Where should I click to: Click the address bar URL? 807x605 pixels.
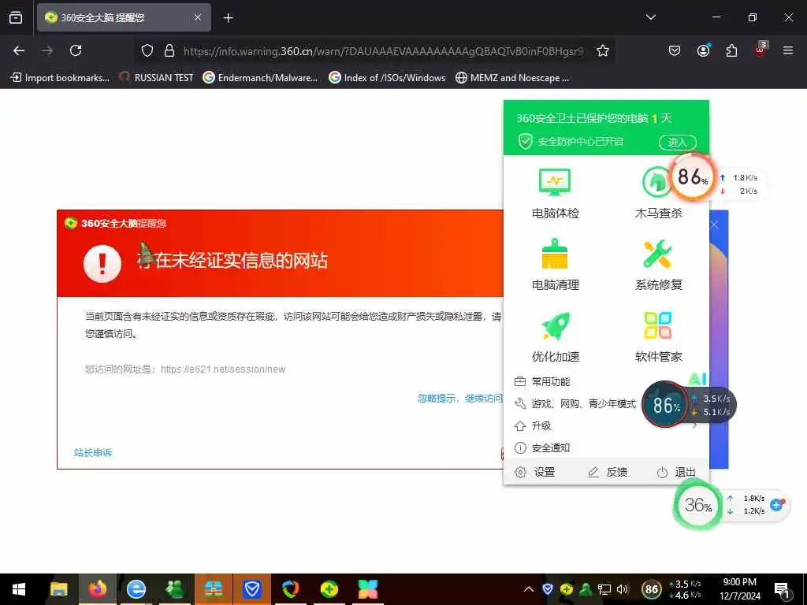384,51
